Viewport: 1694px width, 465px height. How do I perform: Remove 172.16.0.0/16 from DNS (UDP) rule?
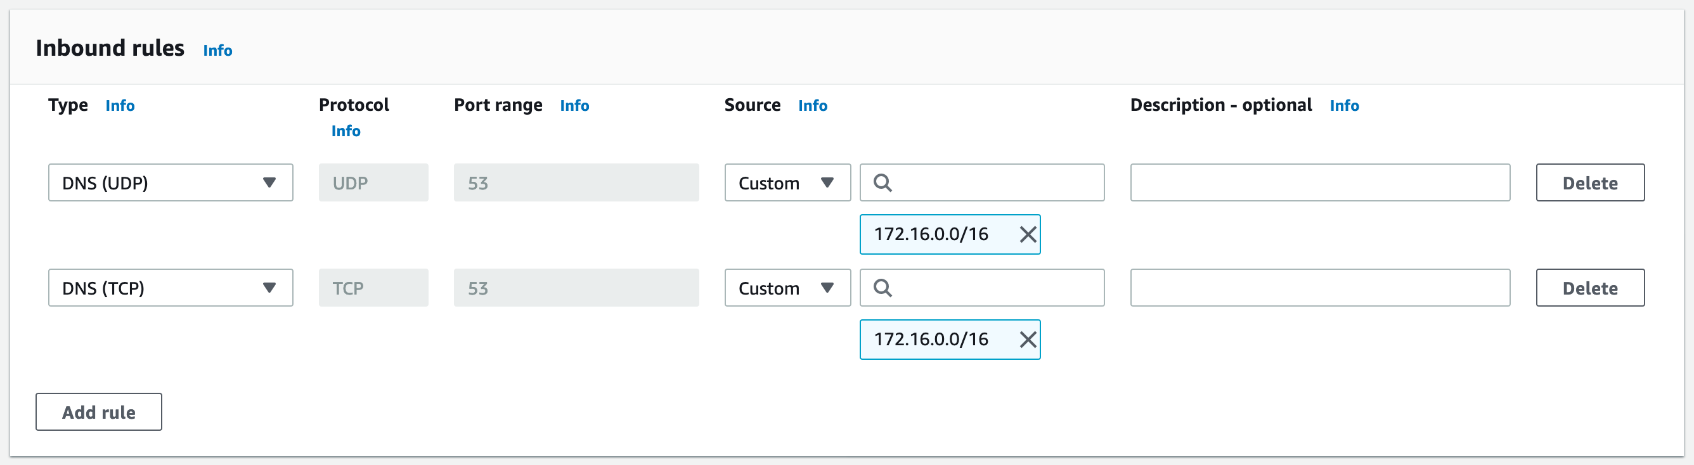(x=1028, y=234)
